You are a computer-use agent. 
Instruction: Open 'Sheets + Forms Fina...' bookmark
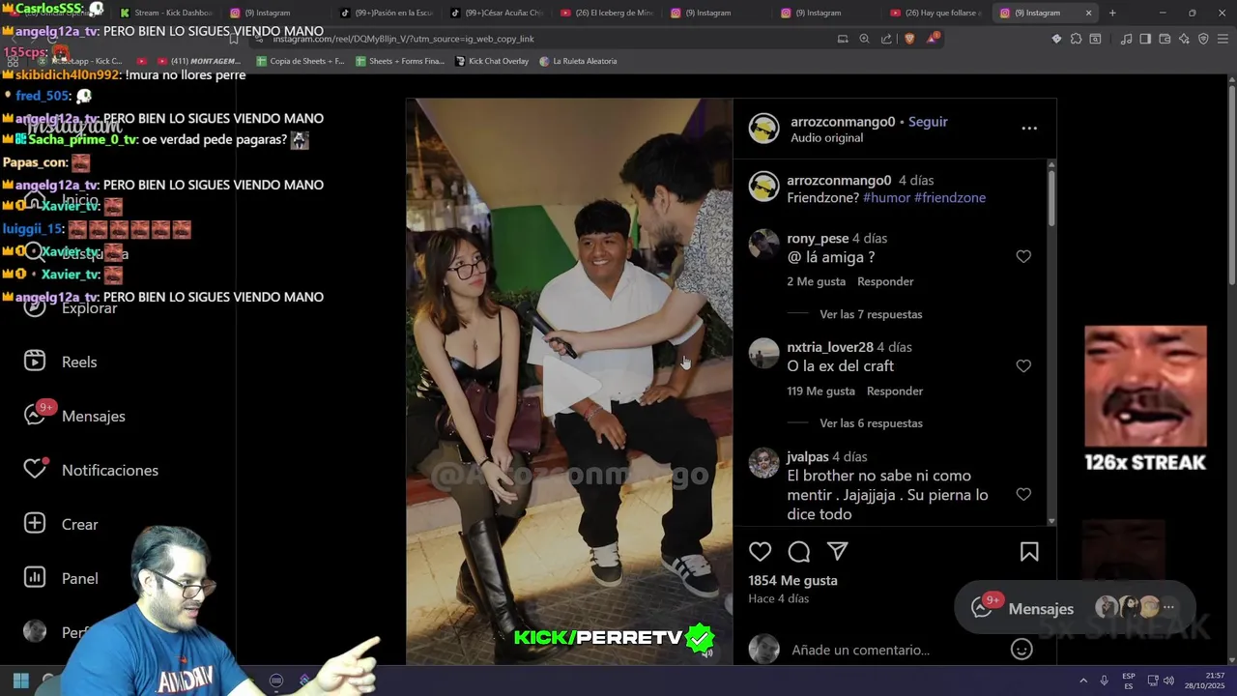point(400,61)
